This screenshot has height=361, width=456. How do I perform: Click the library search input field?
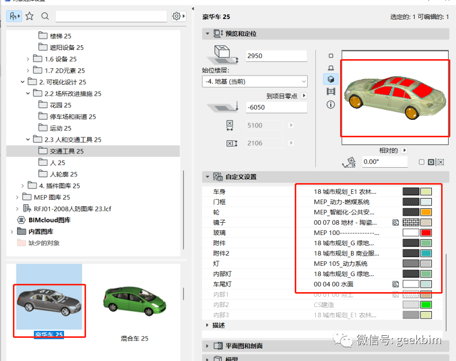click(x=111, y=16)
